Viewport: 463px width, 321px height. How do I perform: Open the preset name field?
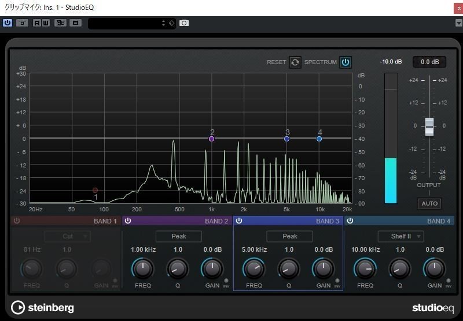point(127,23)
